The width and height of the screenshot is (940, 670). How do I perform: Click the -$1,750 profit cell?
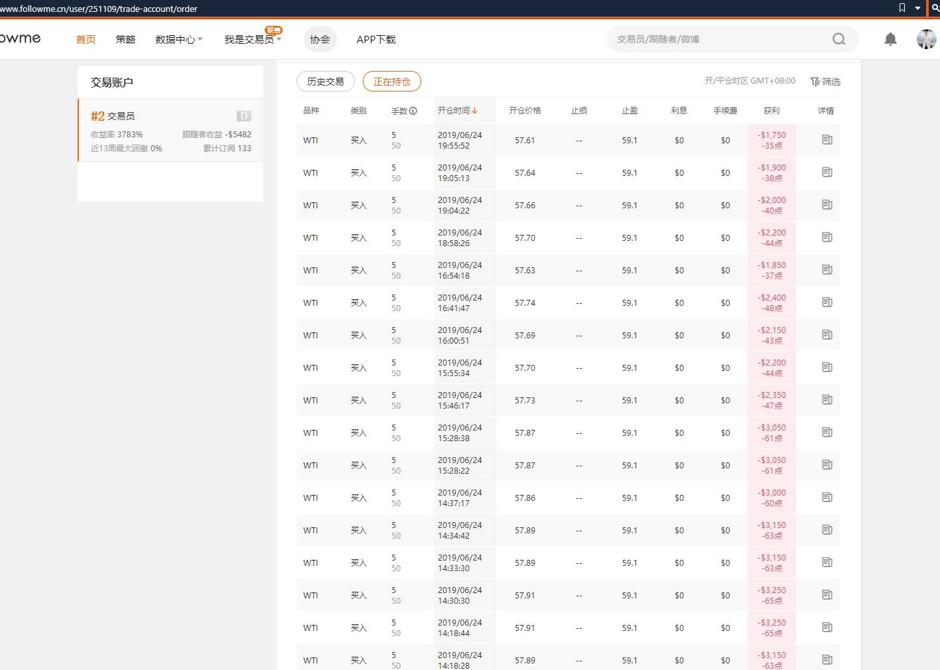click(x=772, y=140)
